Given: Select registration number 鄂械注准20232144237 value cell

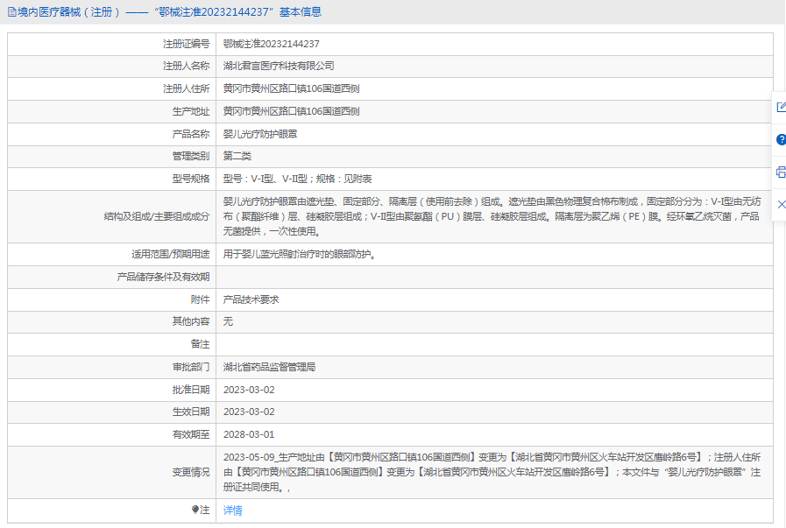Looking at the screenshot, I should point(271,44).
